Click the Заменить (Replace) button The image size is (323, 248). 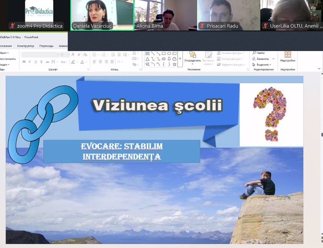click(x=262, y=59)
